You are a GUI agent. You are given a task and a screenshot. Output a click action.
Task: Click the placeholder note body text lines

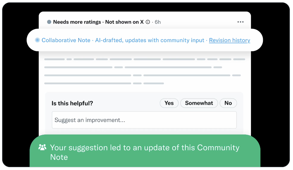(x=145, y=71)
